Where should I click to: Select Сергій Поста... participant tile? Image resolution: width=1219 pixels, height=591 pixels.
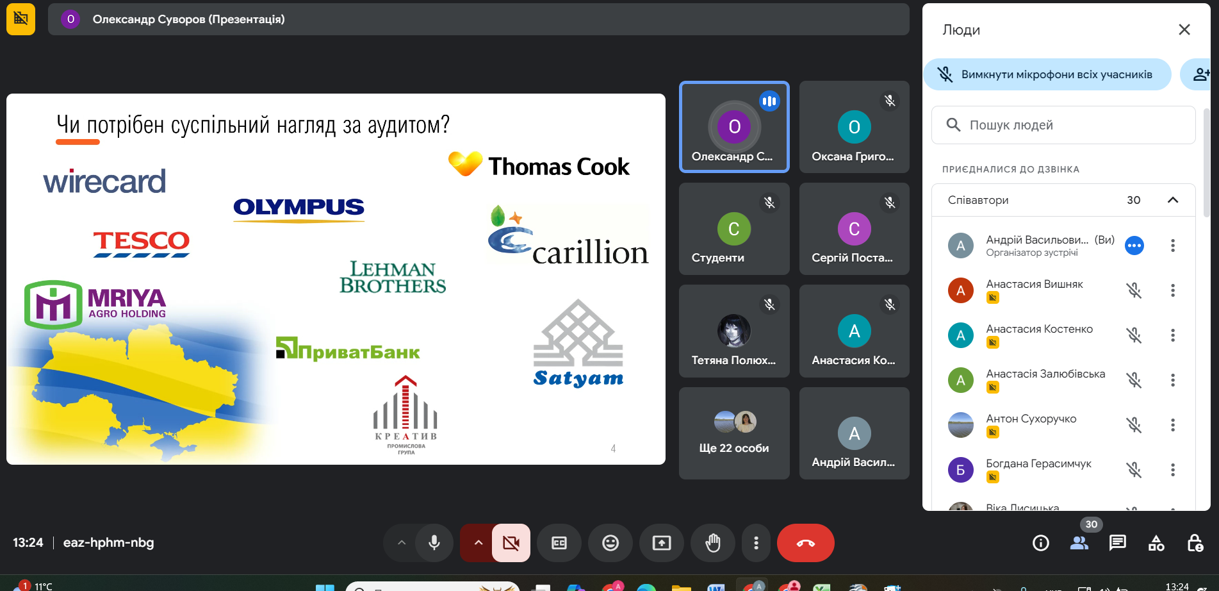855,229
